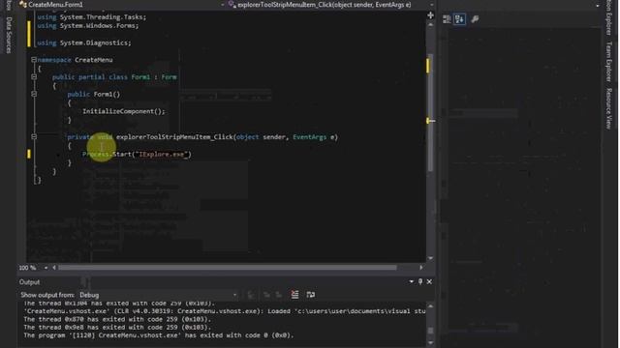Clear all text in Output window
The width and height of the screenshot is (620, 348).
294,294
